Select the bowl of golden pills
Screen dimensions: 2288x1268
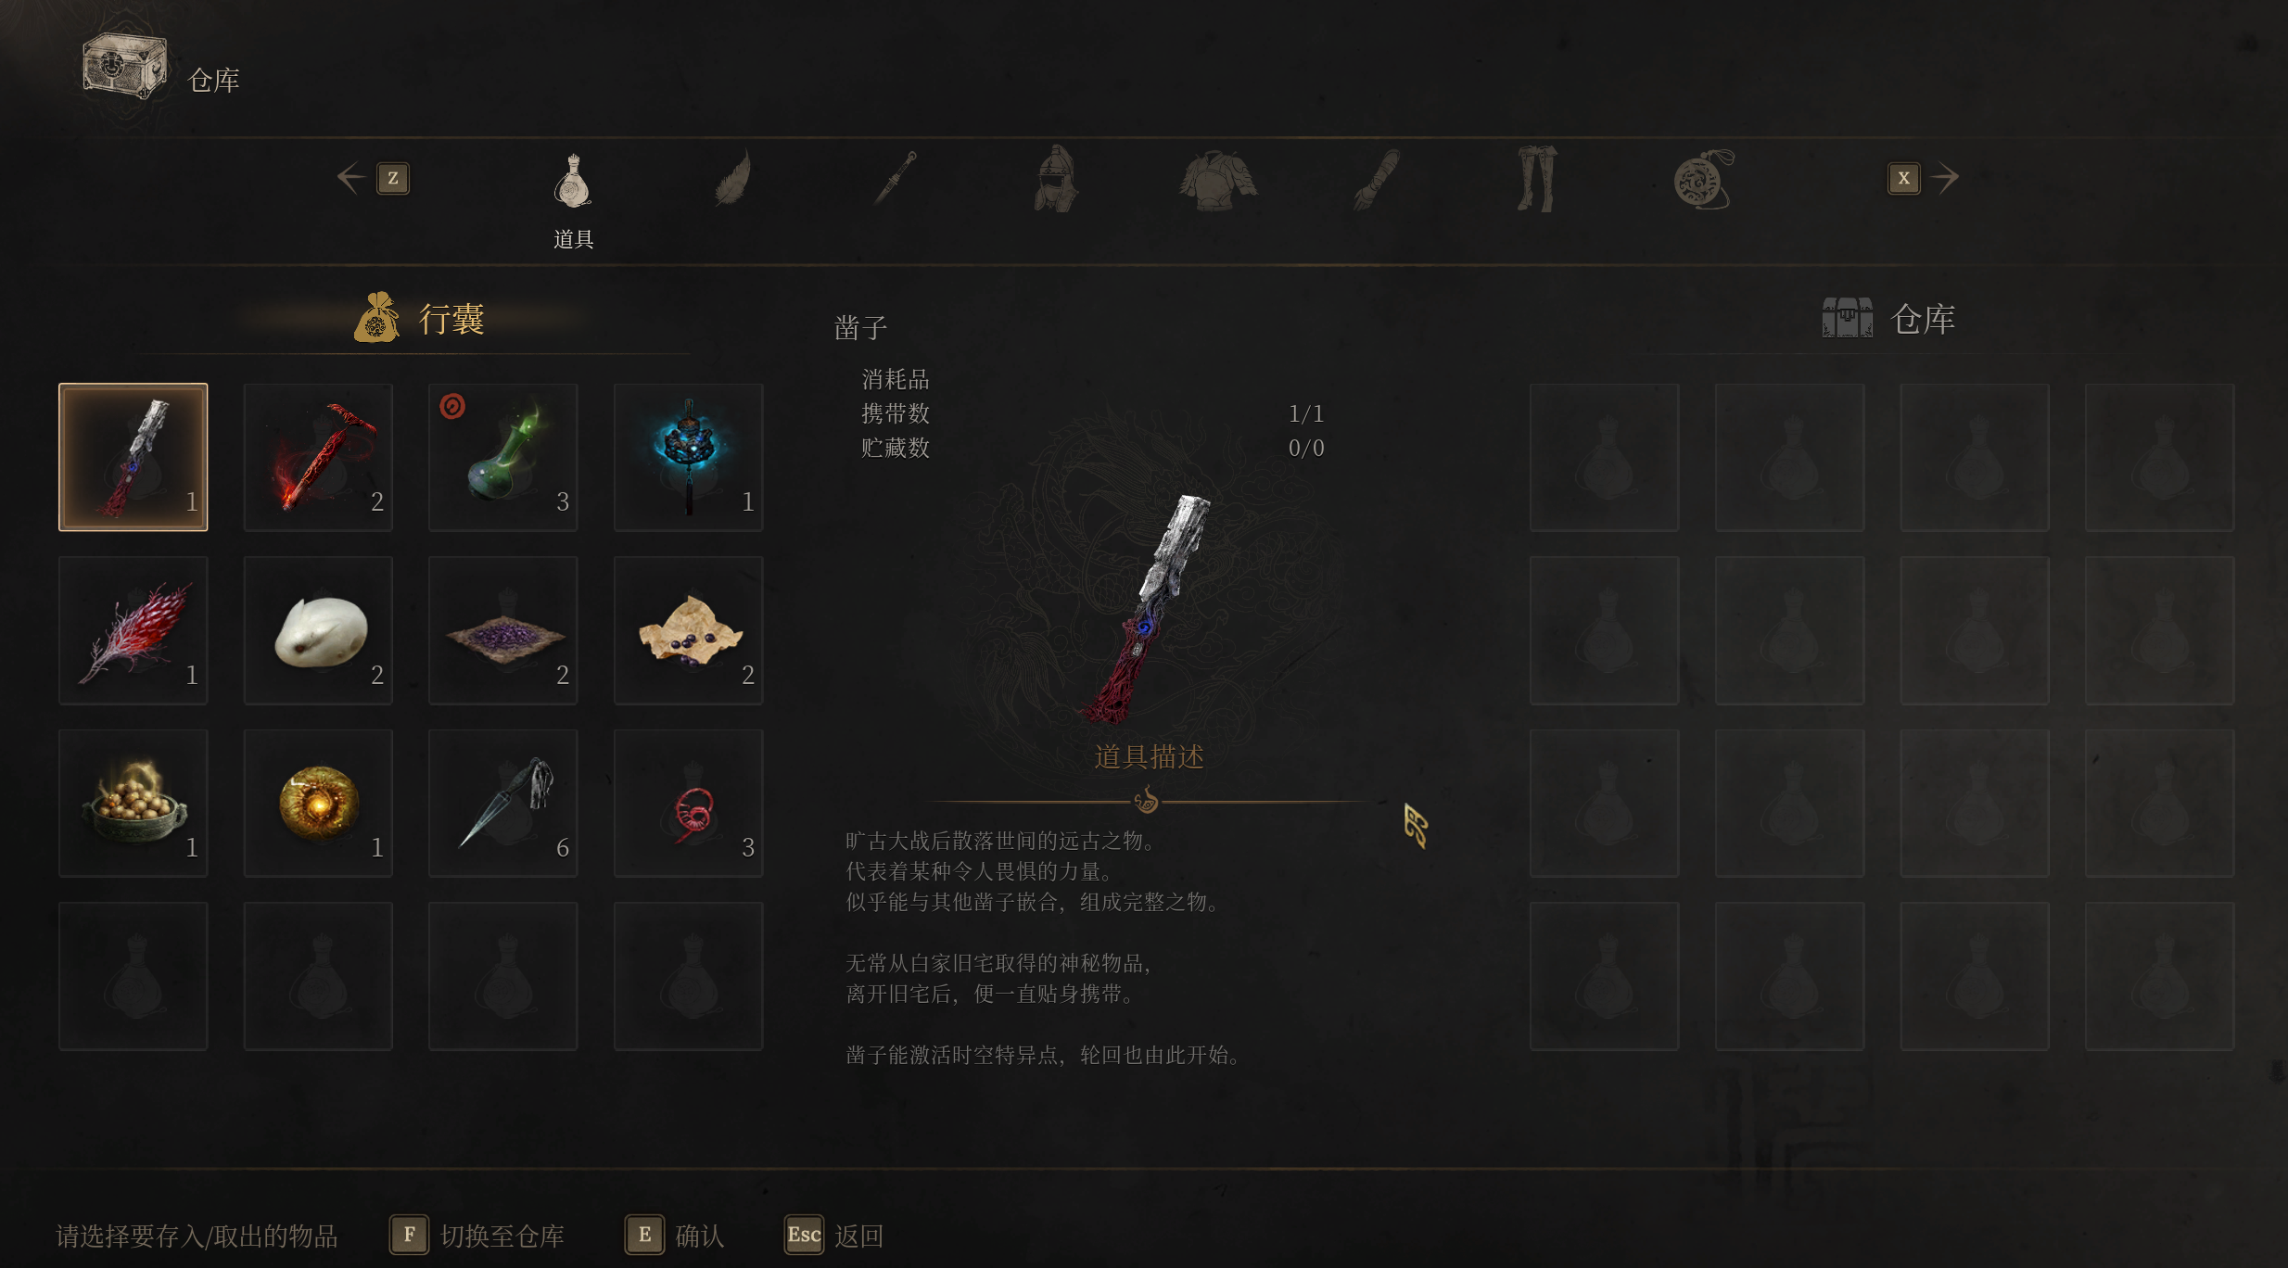click(x=133, y=803)
